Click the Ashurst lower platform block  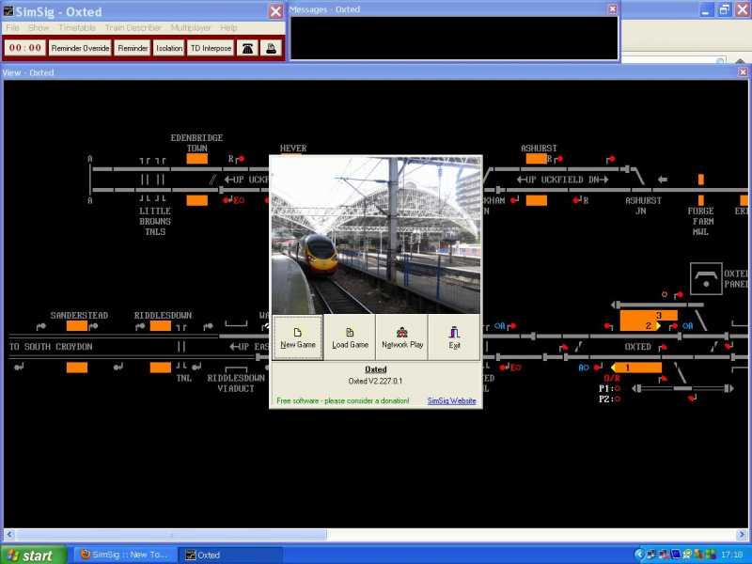click(536, 200)
